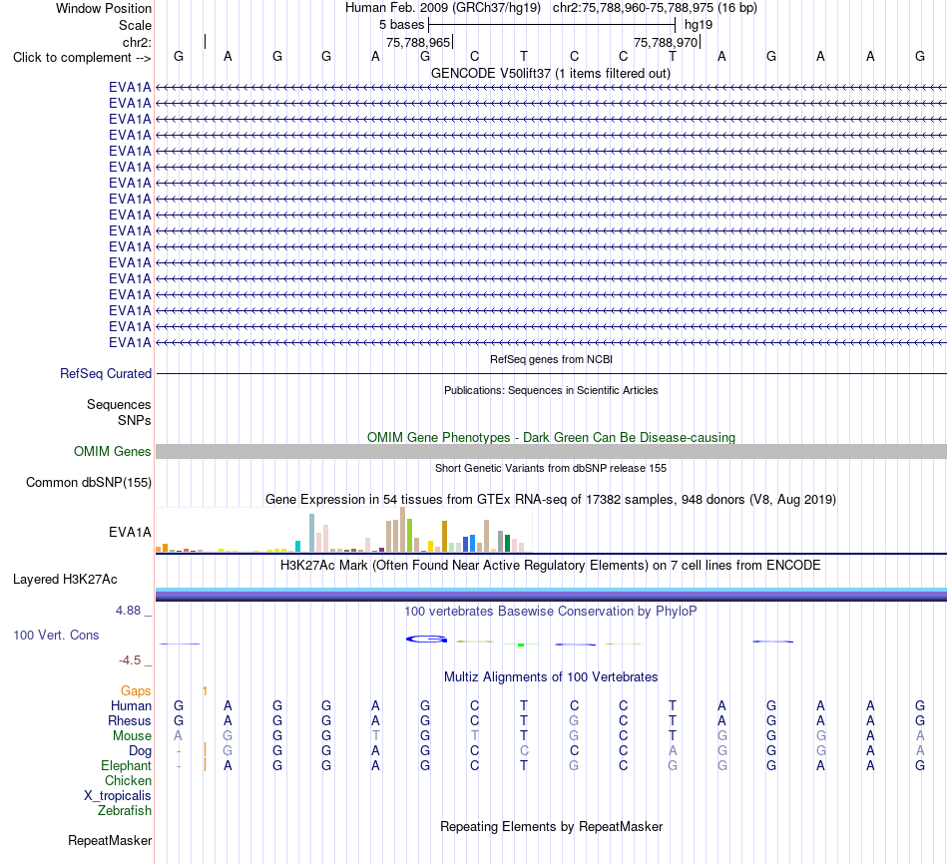Click the 'Window Position' track label

[104, 8]
